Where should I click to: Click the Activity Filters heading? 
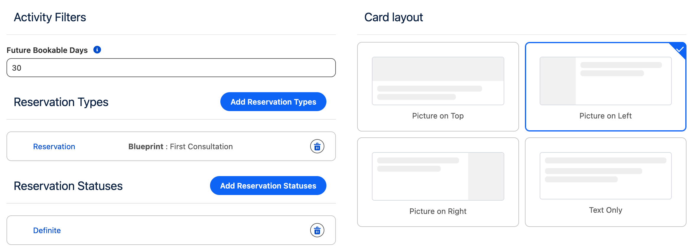[x=50, y=17]
